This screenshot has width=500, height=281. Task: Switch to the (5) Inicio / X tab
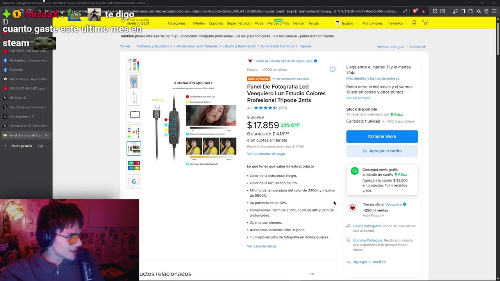pyautogui.click(x=26, y=98)
